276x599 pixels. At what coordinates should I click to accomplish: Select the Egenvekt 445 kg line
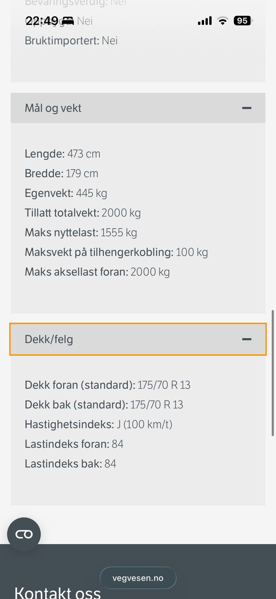pos(66,193)
